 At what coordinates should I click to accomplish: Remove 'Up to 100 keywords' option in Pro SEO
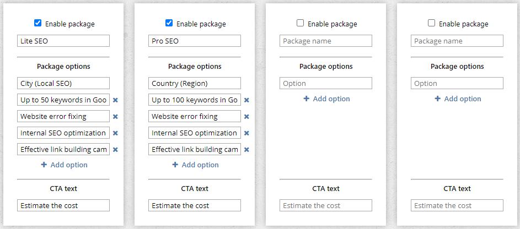[x=246, y=100]
